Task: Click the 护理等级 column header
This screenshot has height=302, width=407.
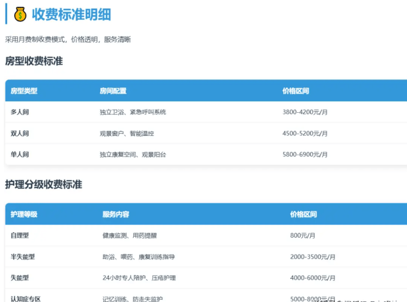Action: tap(24, 214)
